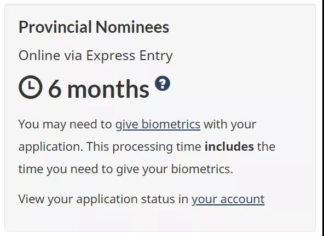Image resolution: width=324 pixels, height=236 pixels.
Task: Click the Provincial Nominees heading
Action: (94, 27)
